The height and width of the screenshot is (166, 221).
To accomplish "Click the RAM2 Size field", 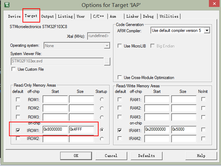I will [x=184, y=108].
